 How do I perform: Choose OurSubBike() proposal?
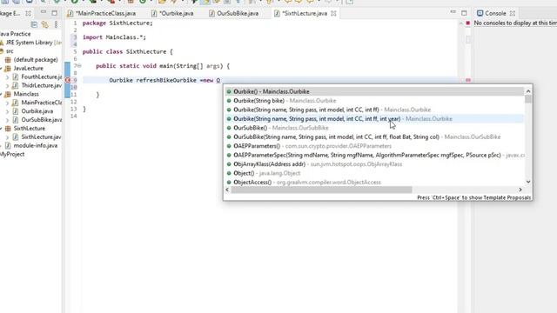tap(374, 128)
